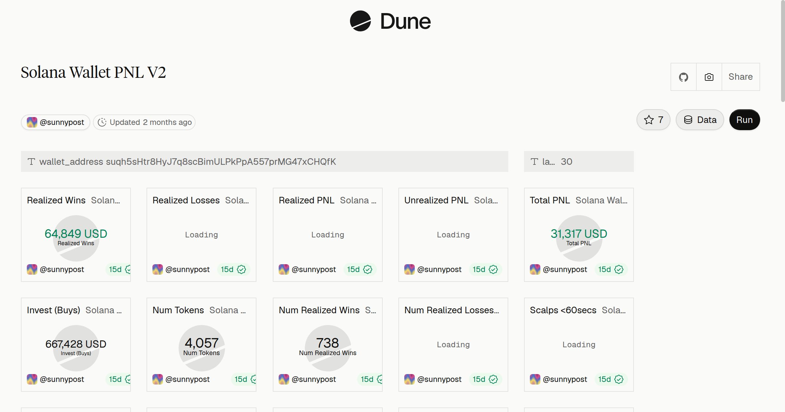Open Unrealized PNL card title
This screenshot has height=412, width=785.
436,200
